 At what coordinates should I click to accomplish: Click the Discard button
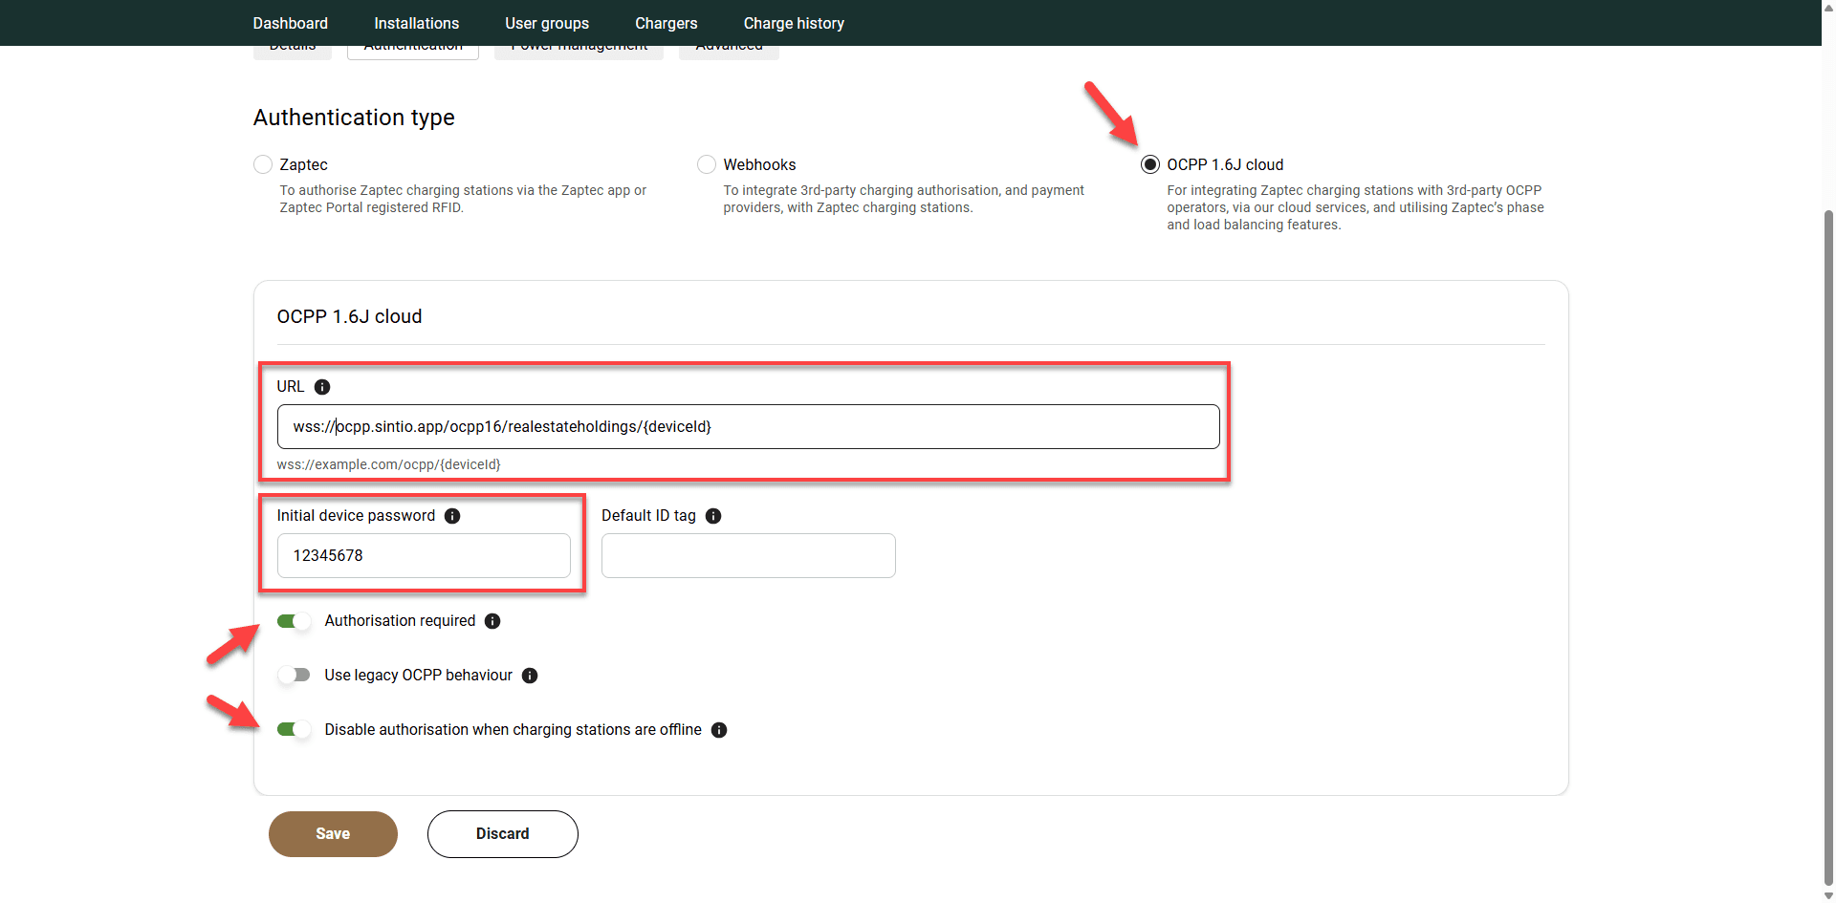[502, 834]
